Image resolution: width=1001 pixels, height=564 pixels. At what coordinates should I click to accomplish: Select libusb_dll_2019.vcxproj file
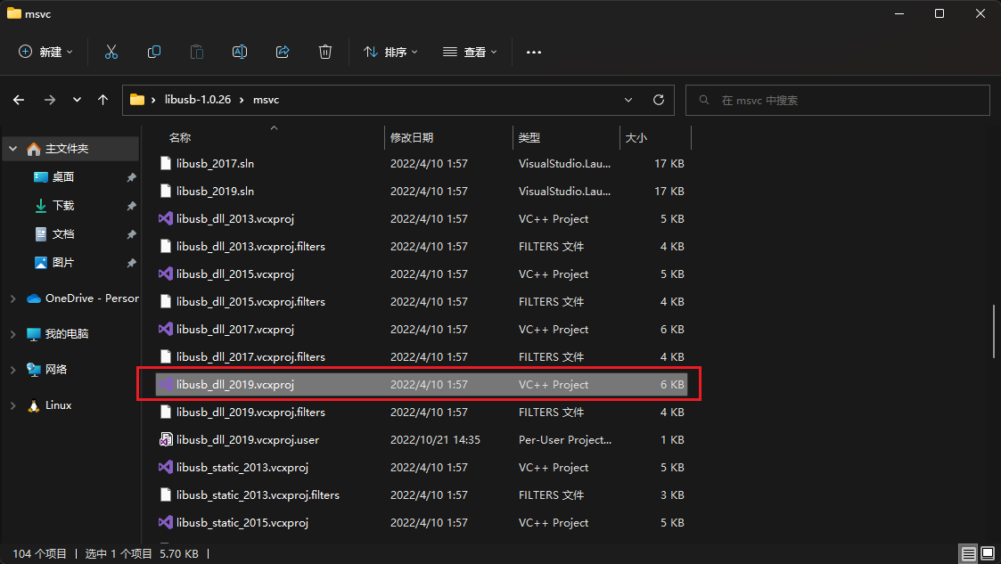coord(422,385)
